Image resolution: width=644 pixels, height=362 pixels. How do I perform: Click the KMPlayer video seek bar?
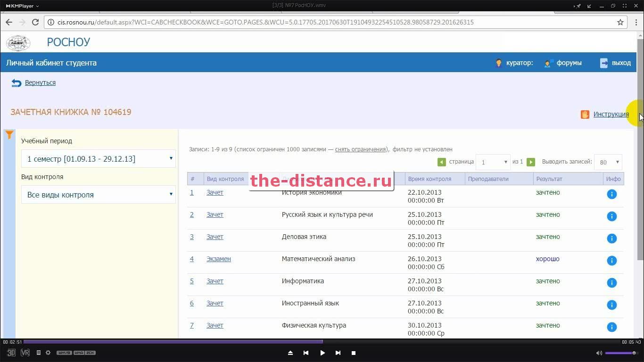point(322,342)
